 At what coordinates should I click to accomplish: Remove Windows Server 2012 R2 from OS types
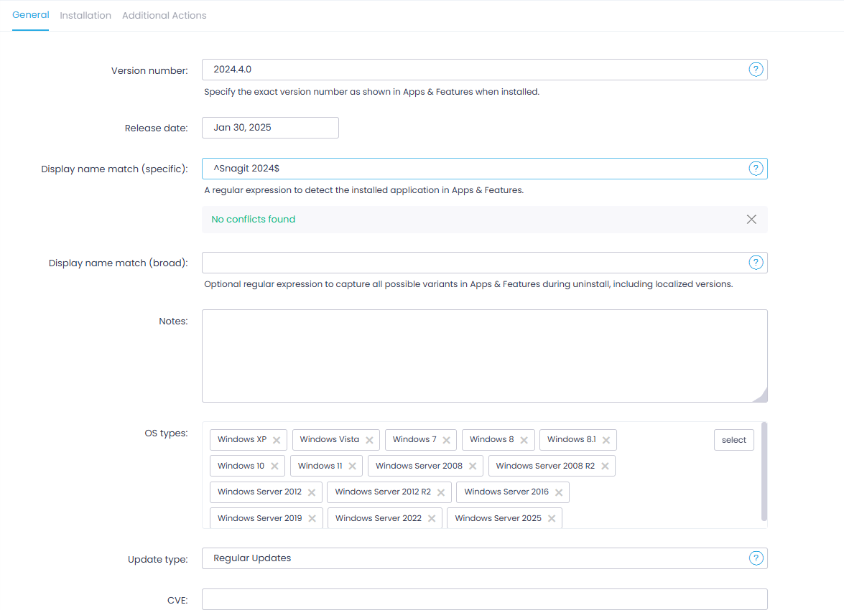pyautogui.click(x=442, y=492)
